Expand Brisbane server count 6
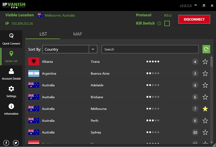216x147 pixels. pyautogui.click(x=195, y=97)
